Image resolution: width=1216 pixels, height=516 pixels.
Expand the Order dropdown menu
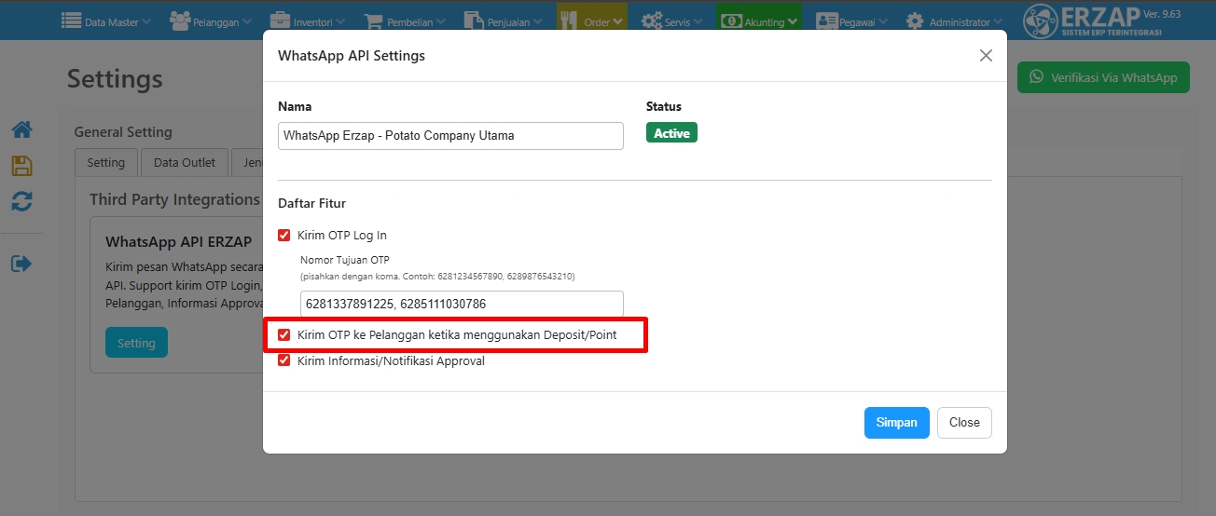592,21
